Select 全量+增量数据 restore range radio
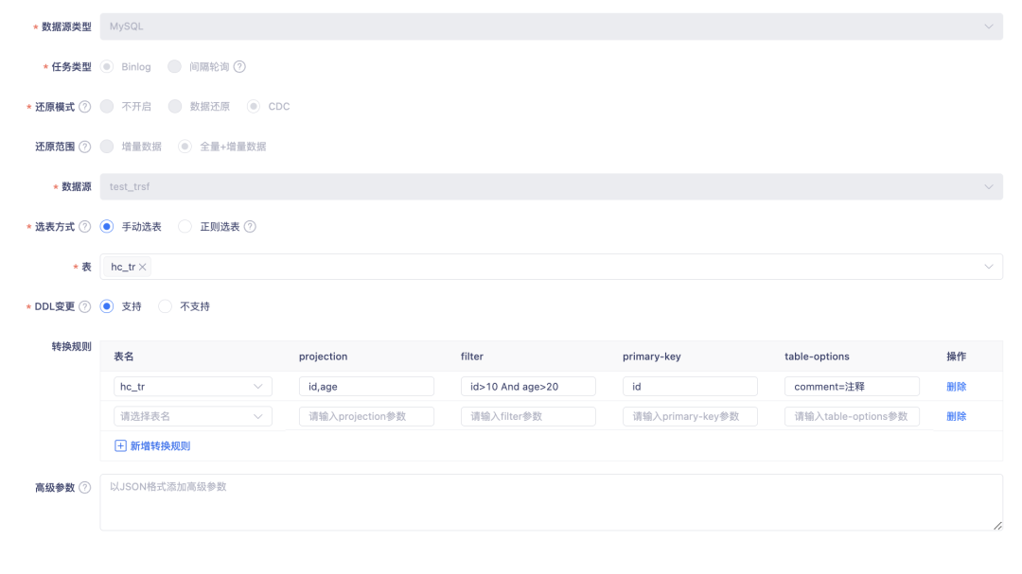 tap(185, 147)
